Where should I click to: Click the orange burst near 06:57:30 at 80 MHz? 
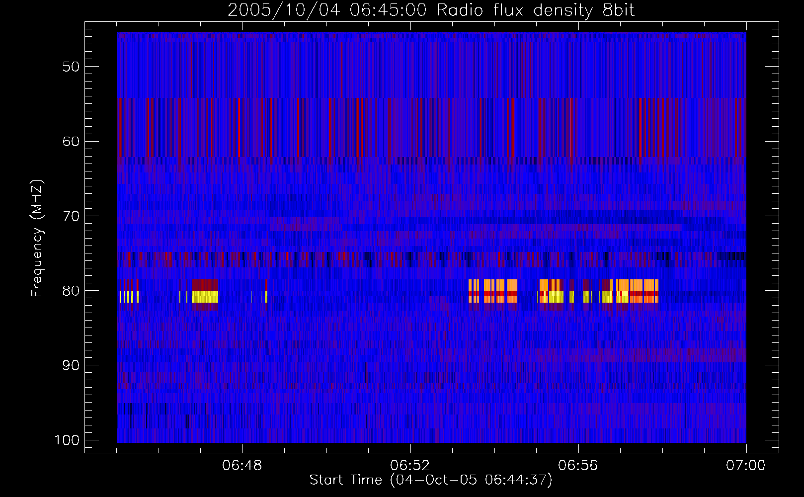pos(638,291)
